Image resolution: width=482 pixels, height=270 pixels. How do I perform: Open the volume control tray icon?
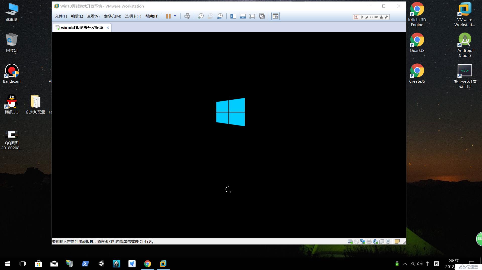tap(420, 263)
